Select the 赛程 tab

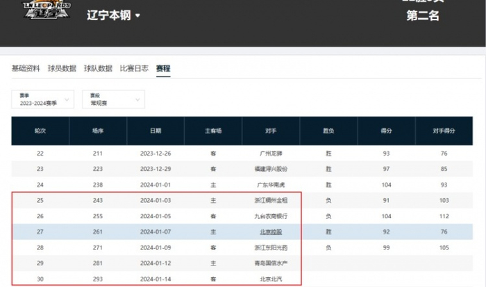(163, 68)
